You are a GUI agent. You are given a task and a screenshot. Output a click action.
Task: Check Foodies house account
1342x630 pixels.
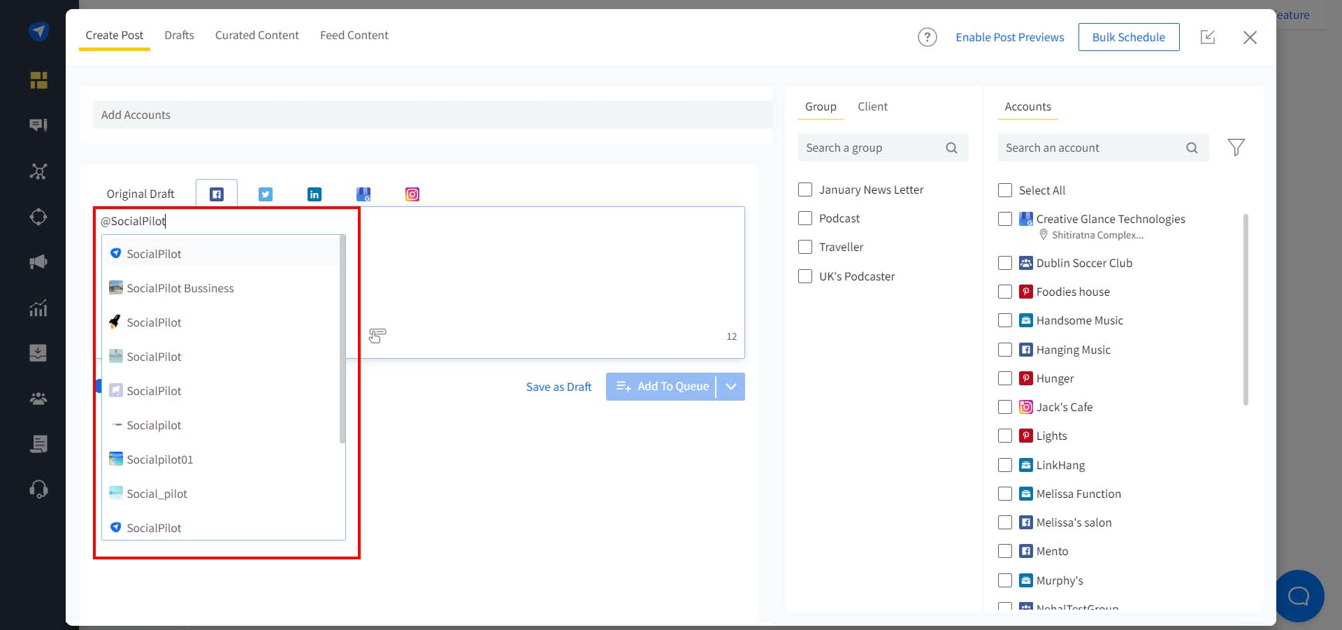(x=1005, y=292)
